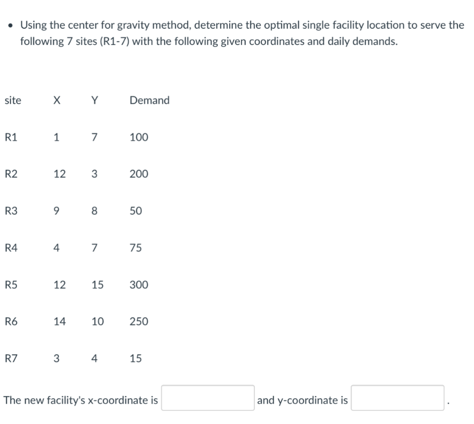
Task: Click the R5 site label
Action: click(10, 285)
